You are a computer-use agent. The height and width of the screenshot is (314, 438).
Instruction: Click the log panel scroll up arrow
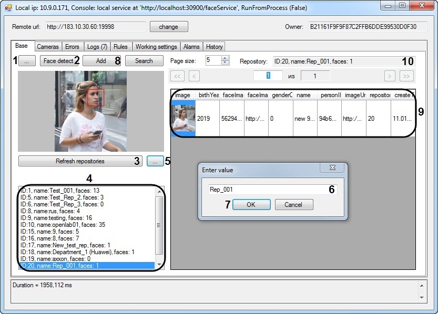pyautogui.click(x=422, y=286)
